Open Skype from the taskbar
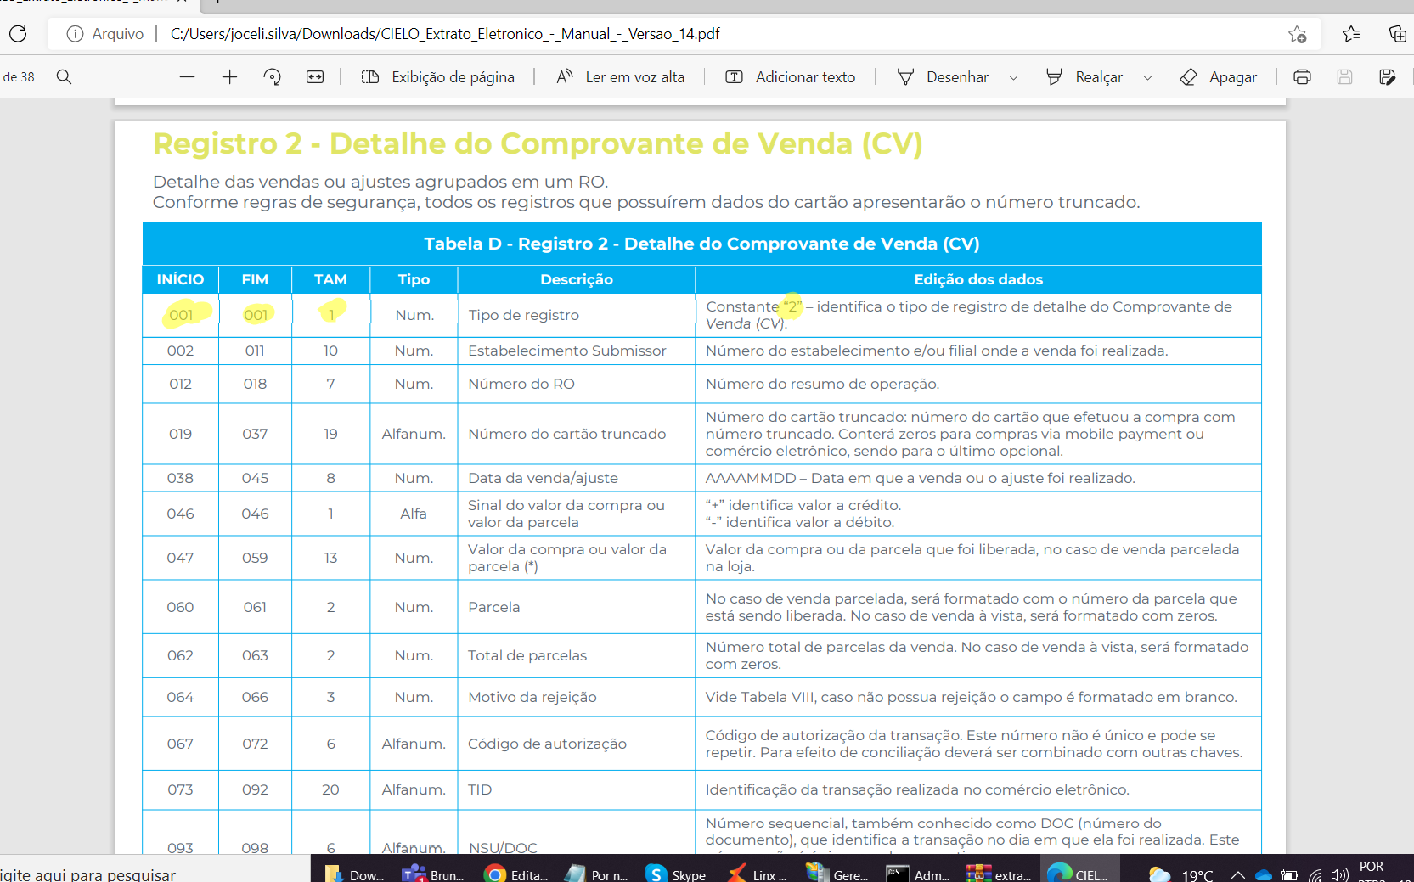 (676, 872)
